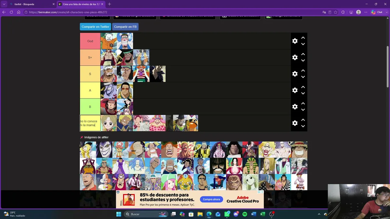
Task: Click the S tier label
Action: point(90,74)
